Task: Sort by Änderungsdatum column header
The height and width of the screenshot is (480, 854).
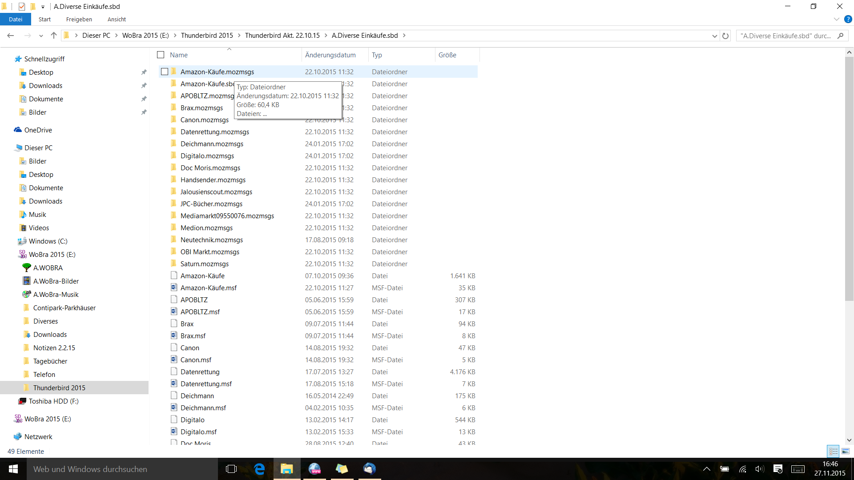Action: 330,55
